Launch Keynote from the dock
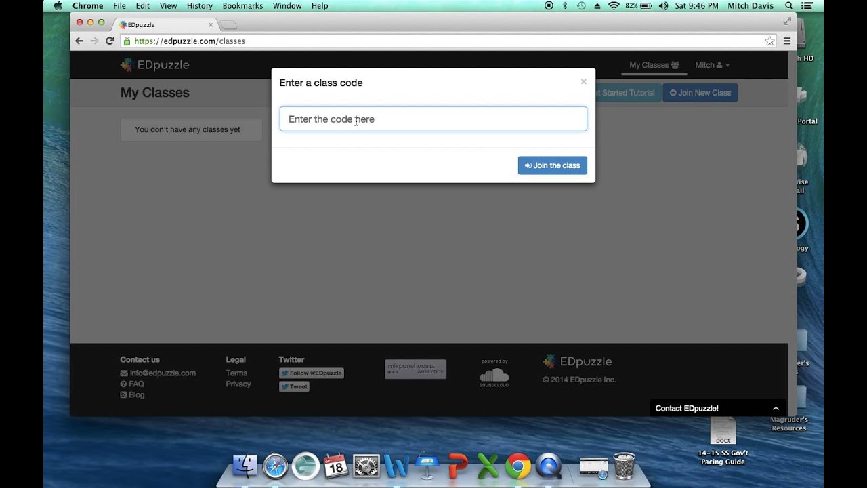Viewport: 867px width, 488px height. [427, 466]
